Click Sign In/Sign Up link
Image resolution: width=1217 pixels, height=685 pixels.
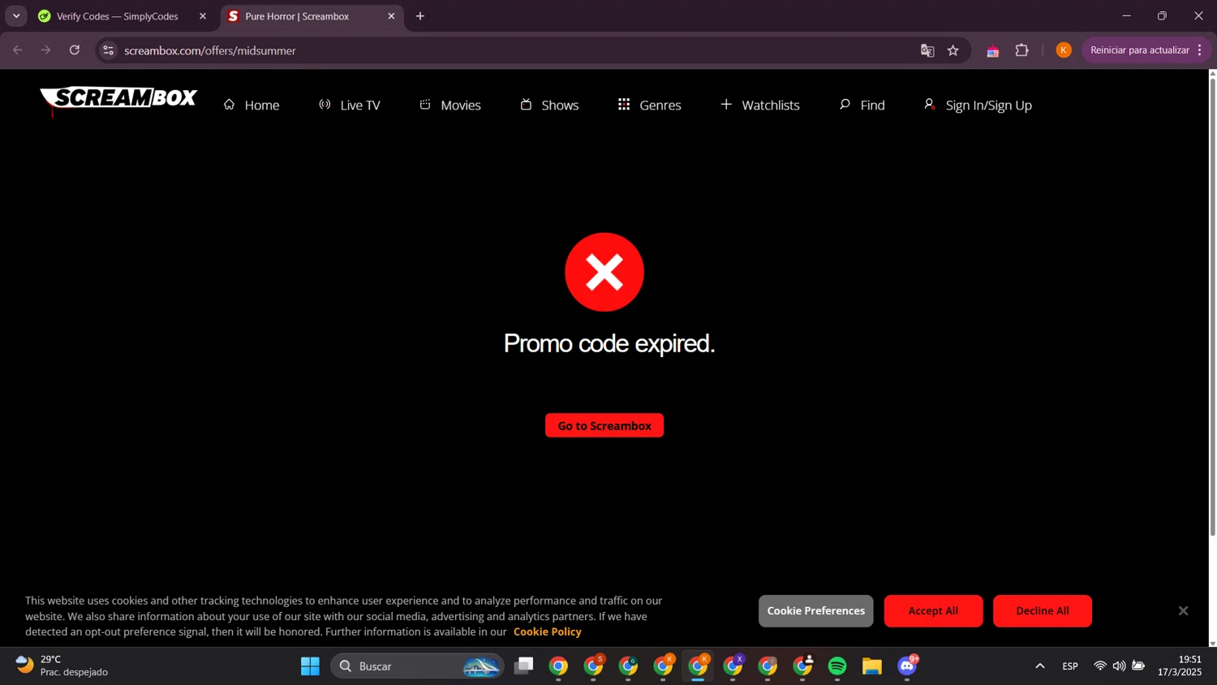pos(978,105)
